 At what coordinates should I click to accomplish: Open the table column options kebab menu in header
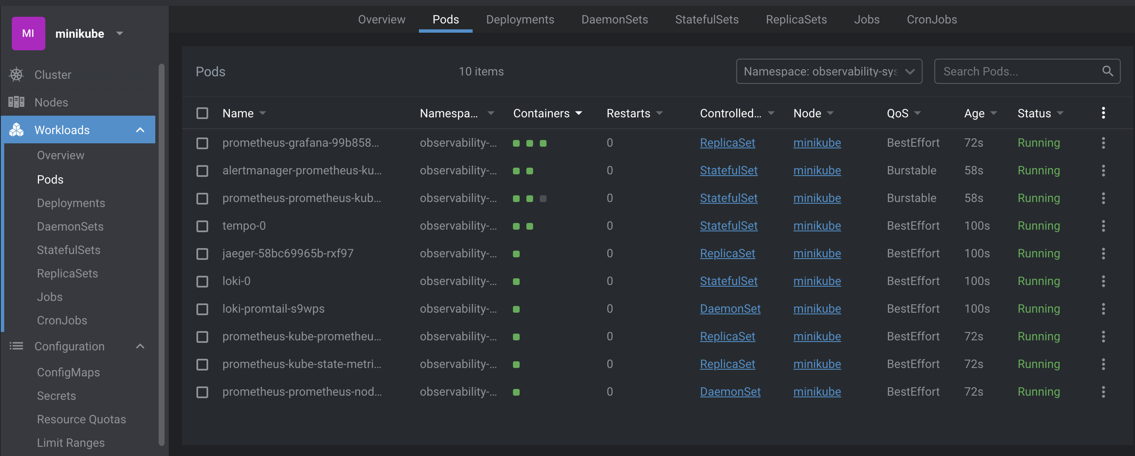(x=1103, y=113)
